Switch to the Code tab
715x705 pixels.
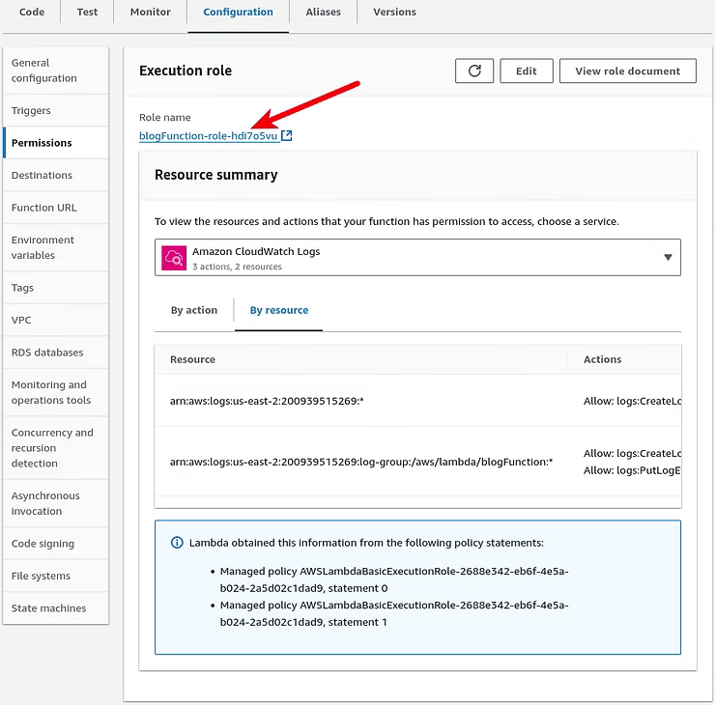32,12
